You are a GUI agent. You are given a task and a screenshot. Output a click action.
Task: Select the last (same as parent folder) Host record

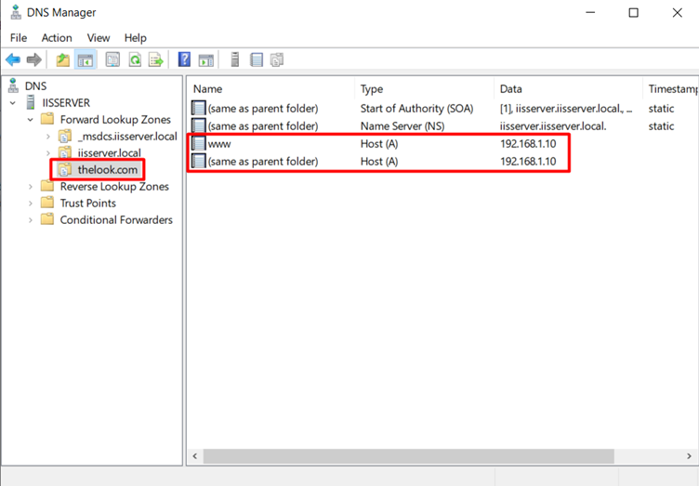click(263, 162)
